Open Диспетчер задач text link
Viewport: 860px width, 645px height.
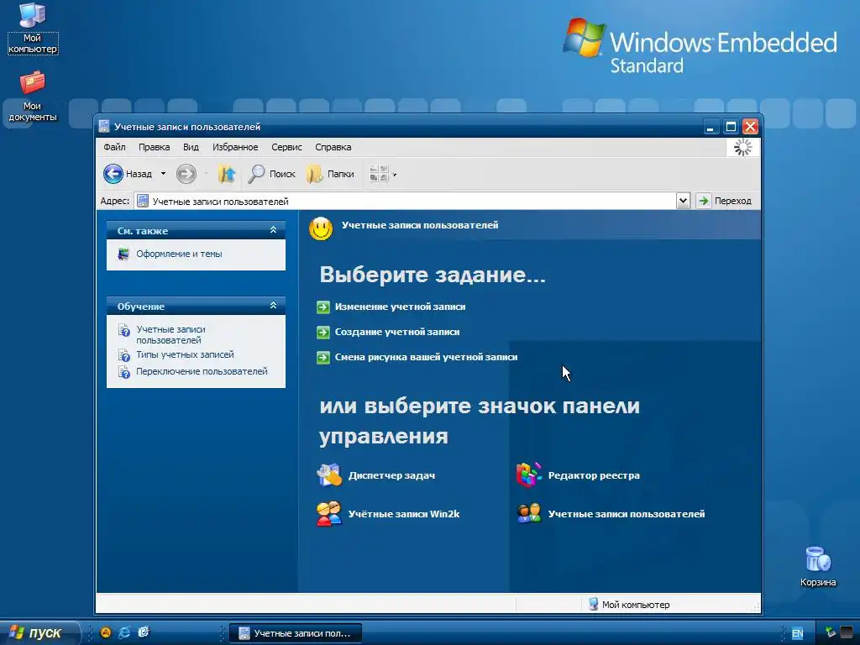click(x=391, y=475)
